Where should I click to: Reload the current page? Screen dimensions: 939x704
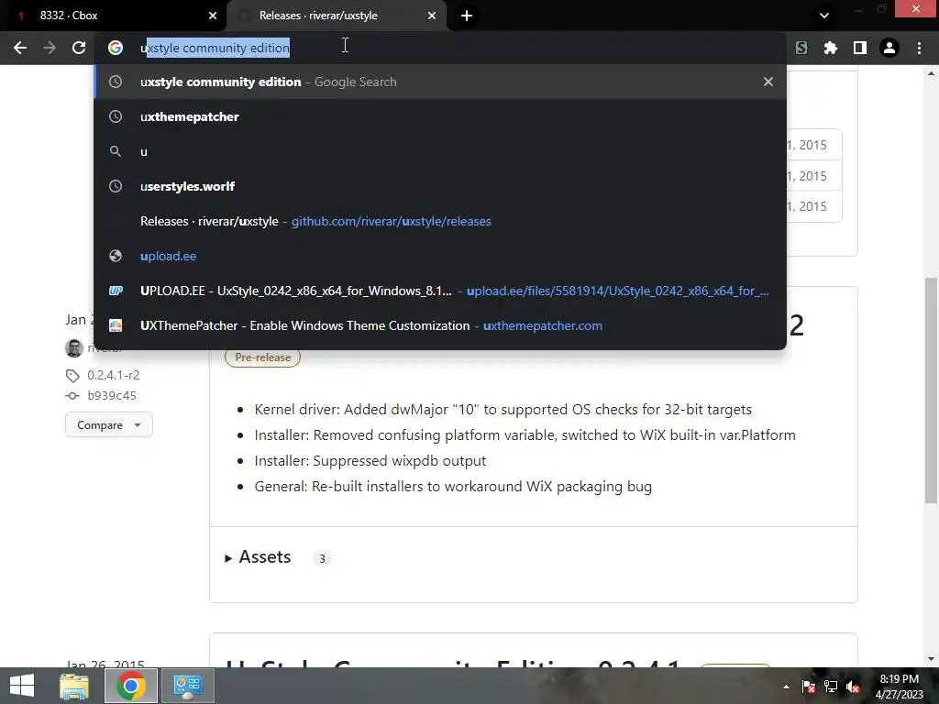pos(79,48)
